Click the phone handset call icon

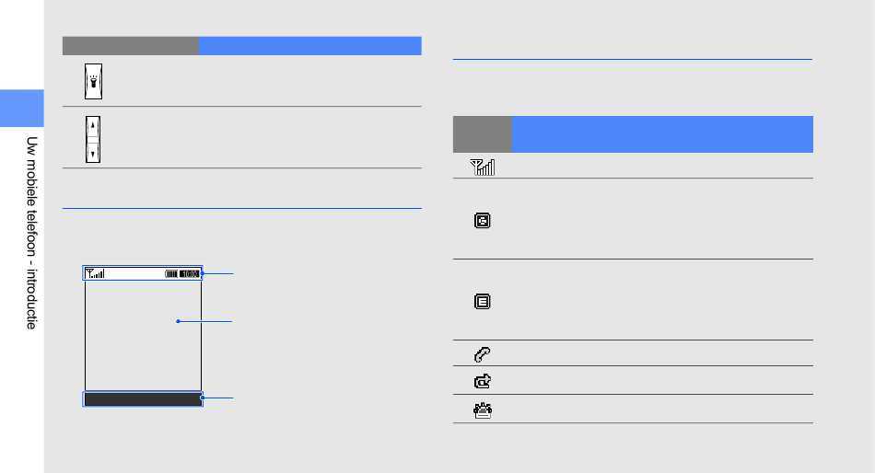point(482,354)
